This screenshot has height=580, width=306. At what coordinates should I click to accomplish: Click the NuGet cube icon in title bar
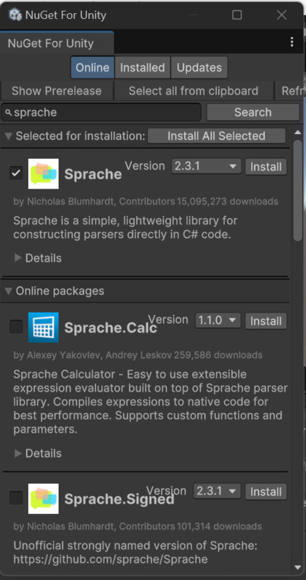click(15, 14)
